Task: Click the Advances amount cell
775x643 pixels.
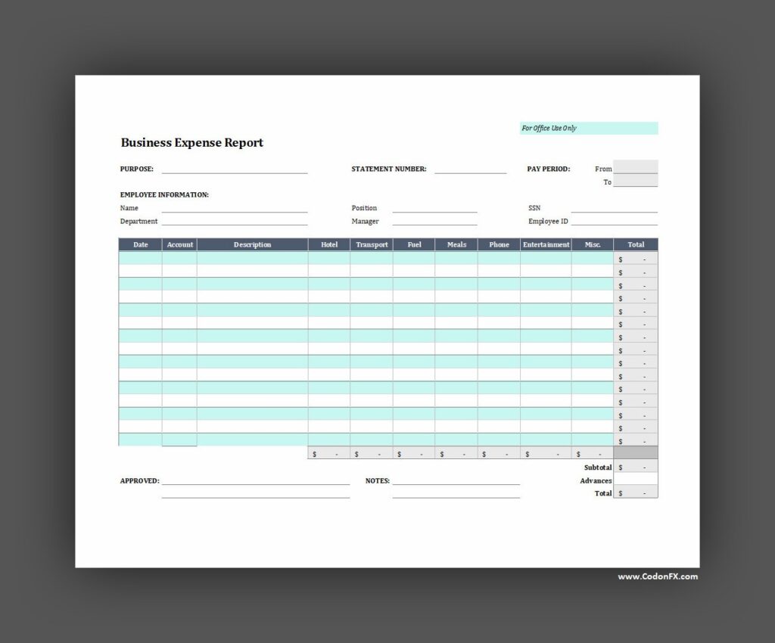Action: [x=636, y=480]
